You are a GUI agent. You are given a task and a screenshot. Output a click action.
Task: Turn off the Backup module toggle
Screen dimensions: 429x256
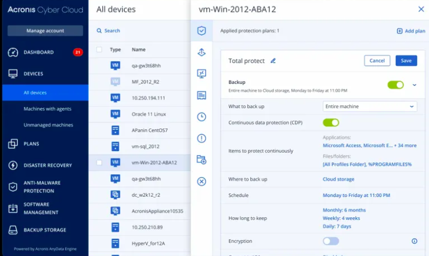click(x=395, y=85)
